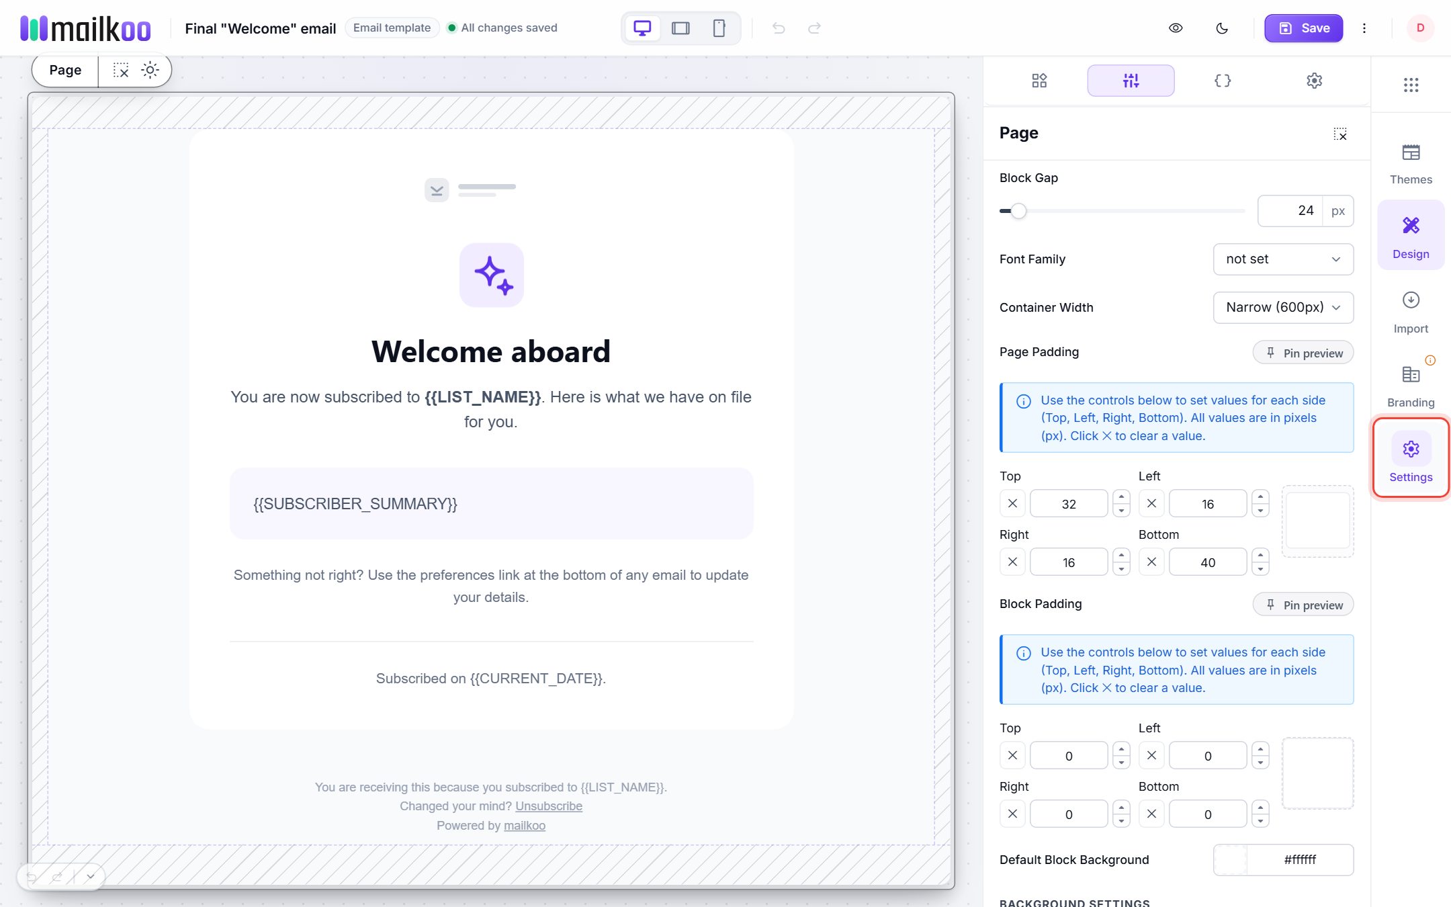Click the deselect icon next to Page chip
1451x907 pixels.
point(121,70)
